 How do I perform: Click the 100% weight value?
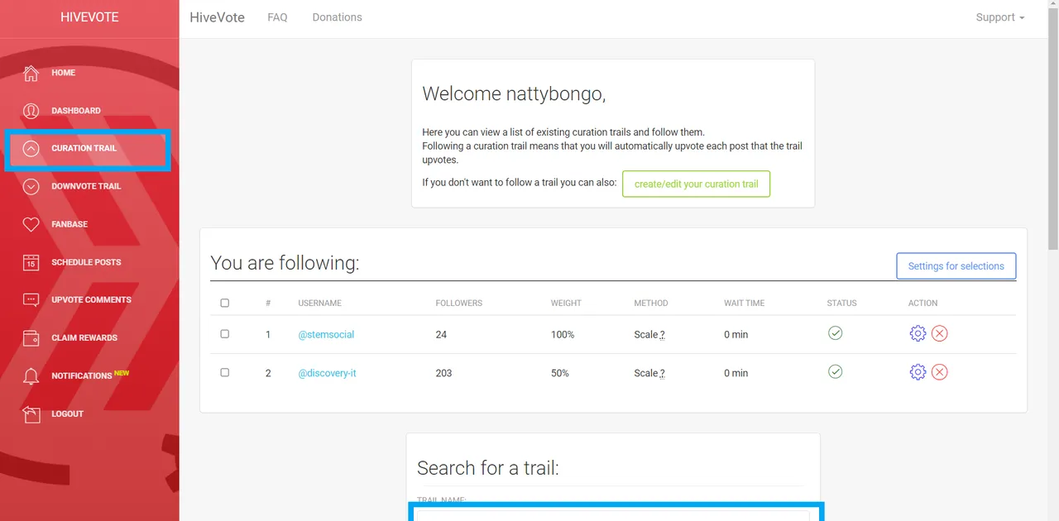[563, 335]
